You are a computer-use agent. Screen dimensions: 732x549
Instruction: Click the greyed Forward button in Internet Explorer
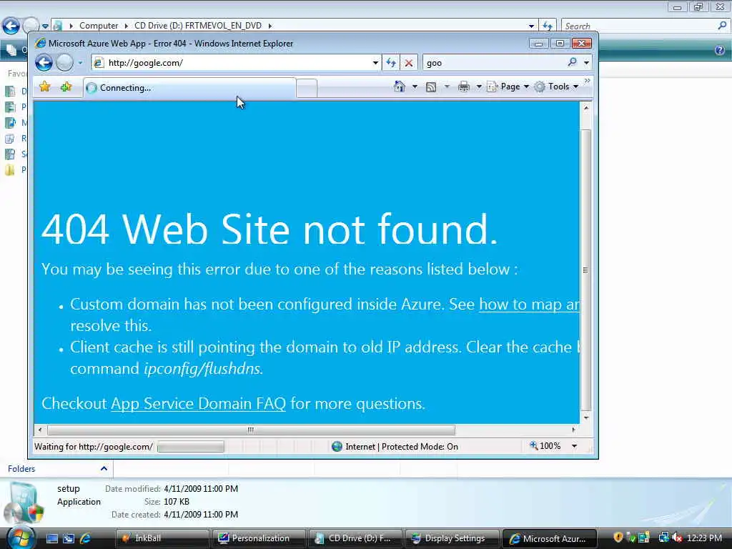[65, 63]
